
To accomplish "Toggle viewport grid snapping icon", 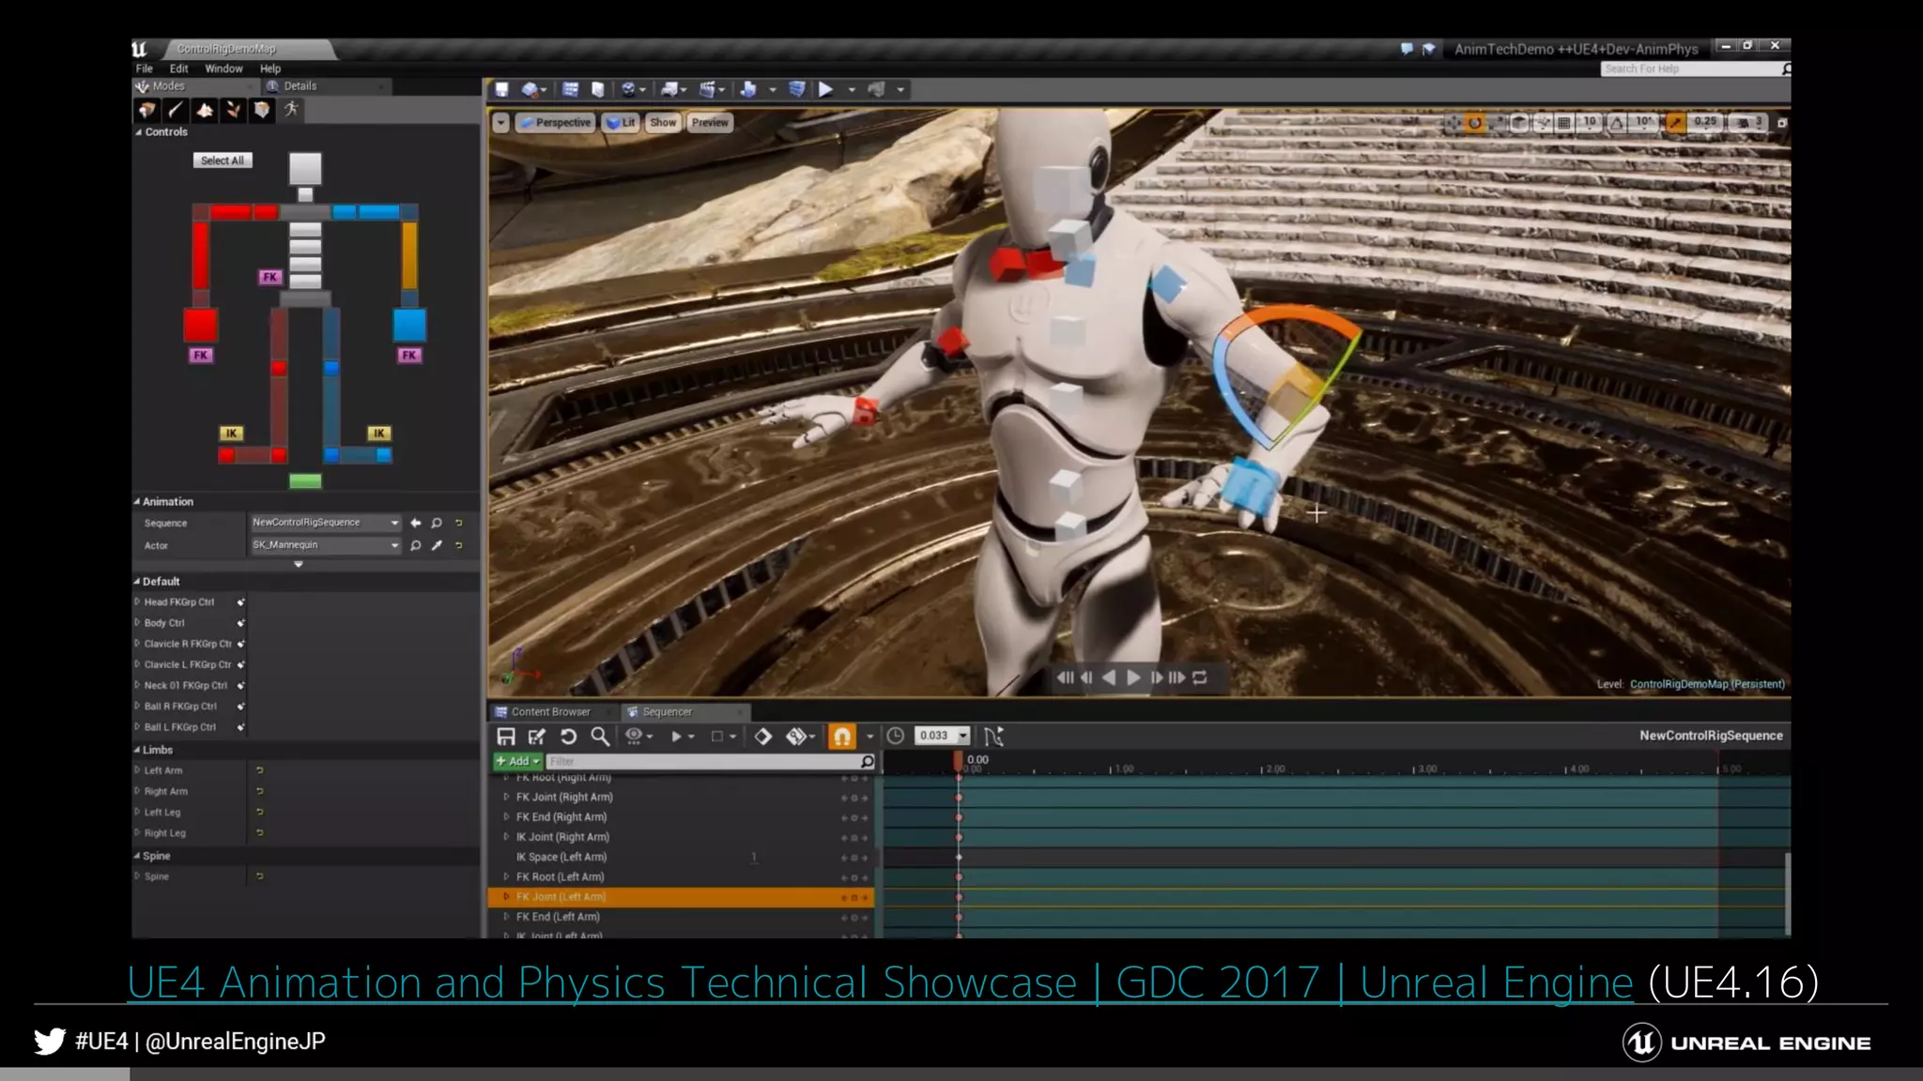I will [1563, 123].
